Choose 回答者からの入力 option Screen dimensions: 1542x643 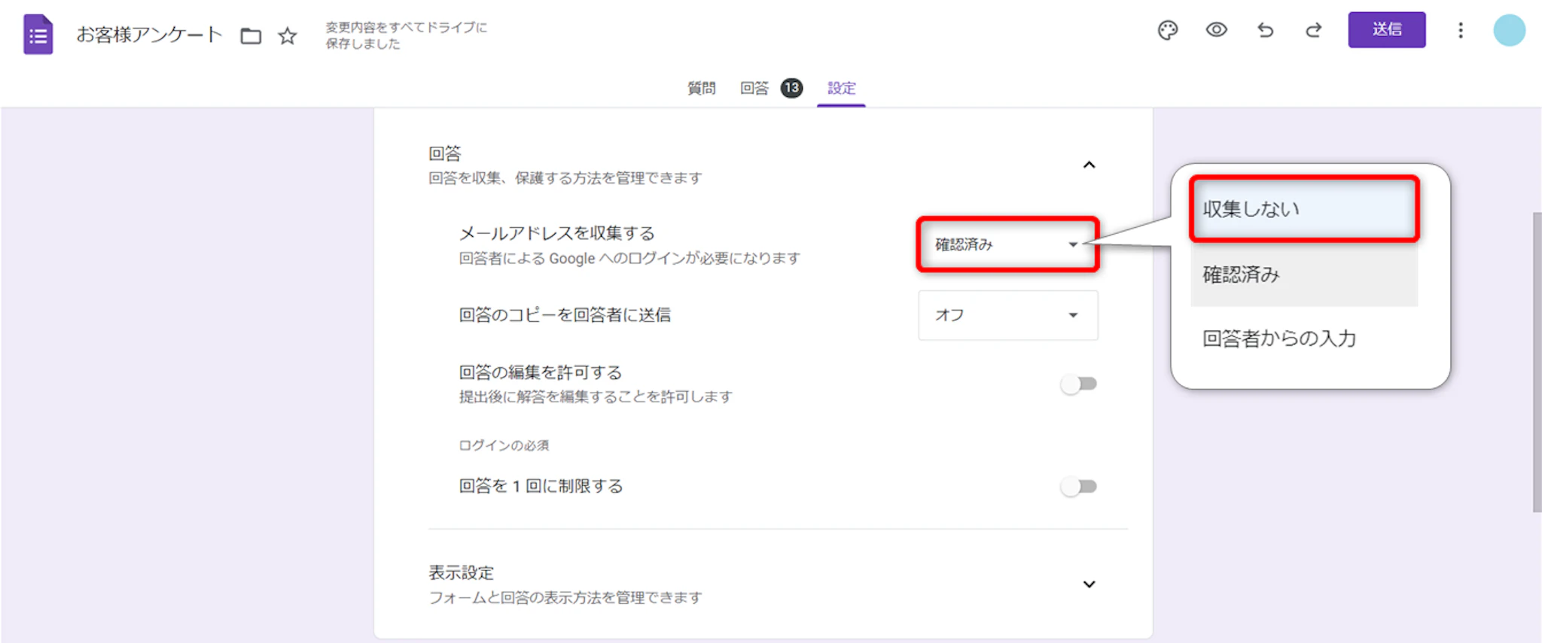[x=1279, y=338]
